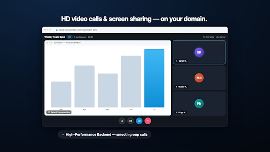Mute the microphone in the call controls
Screen dimensions: 270x152
pos(122,121)
